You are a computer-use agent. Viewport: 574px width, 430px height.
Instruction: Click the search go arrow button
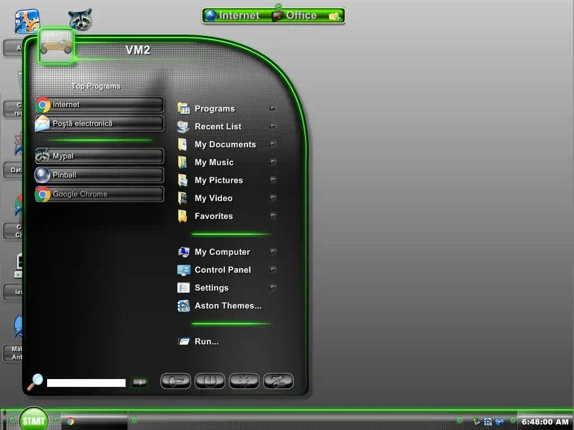click(140, 382)
